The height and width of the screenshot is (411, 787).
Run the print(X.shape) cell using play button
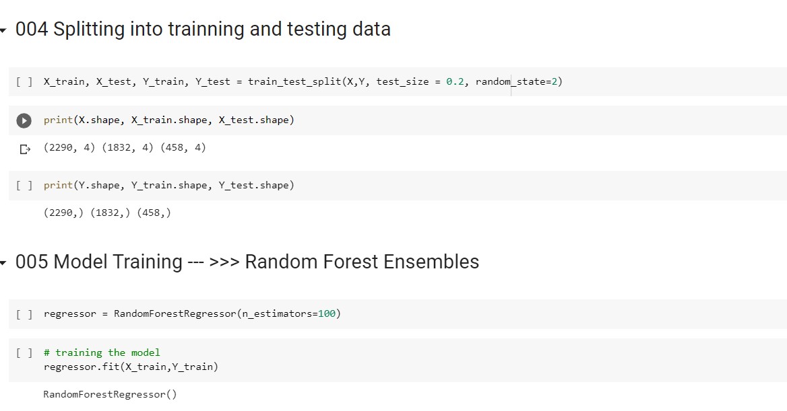pos(24,120)
